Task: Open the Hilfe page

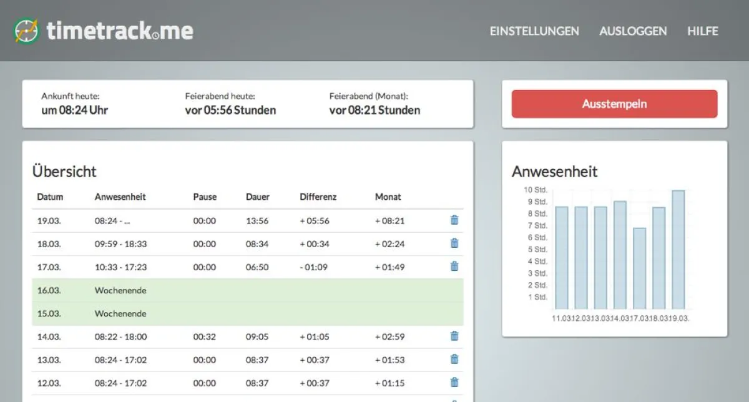Action: coord(702,31)
